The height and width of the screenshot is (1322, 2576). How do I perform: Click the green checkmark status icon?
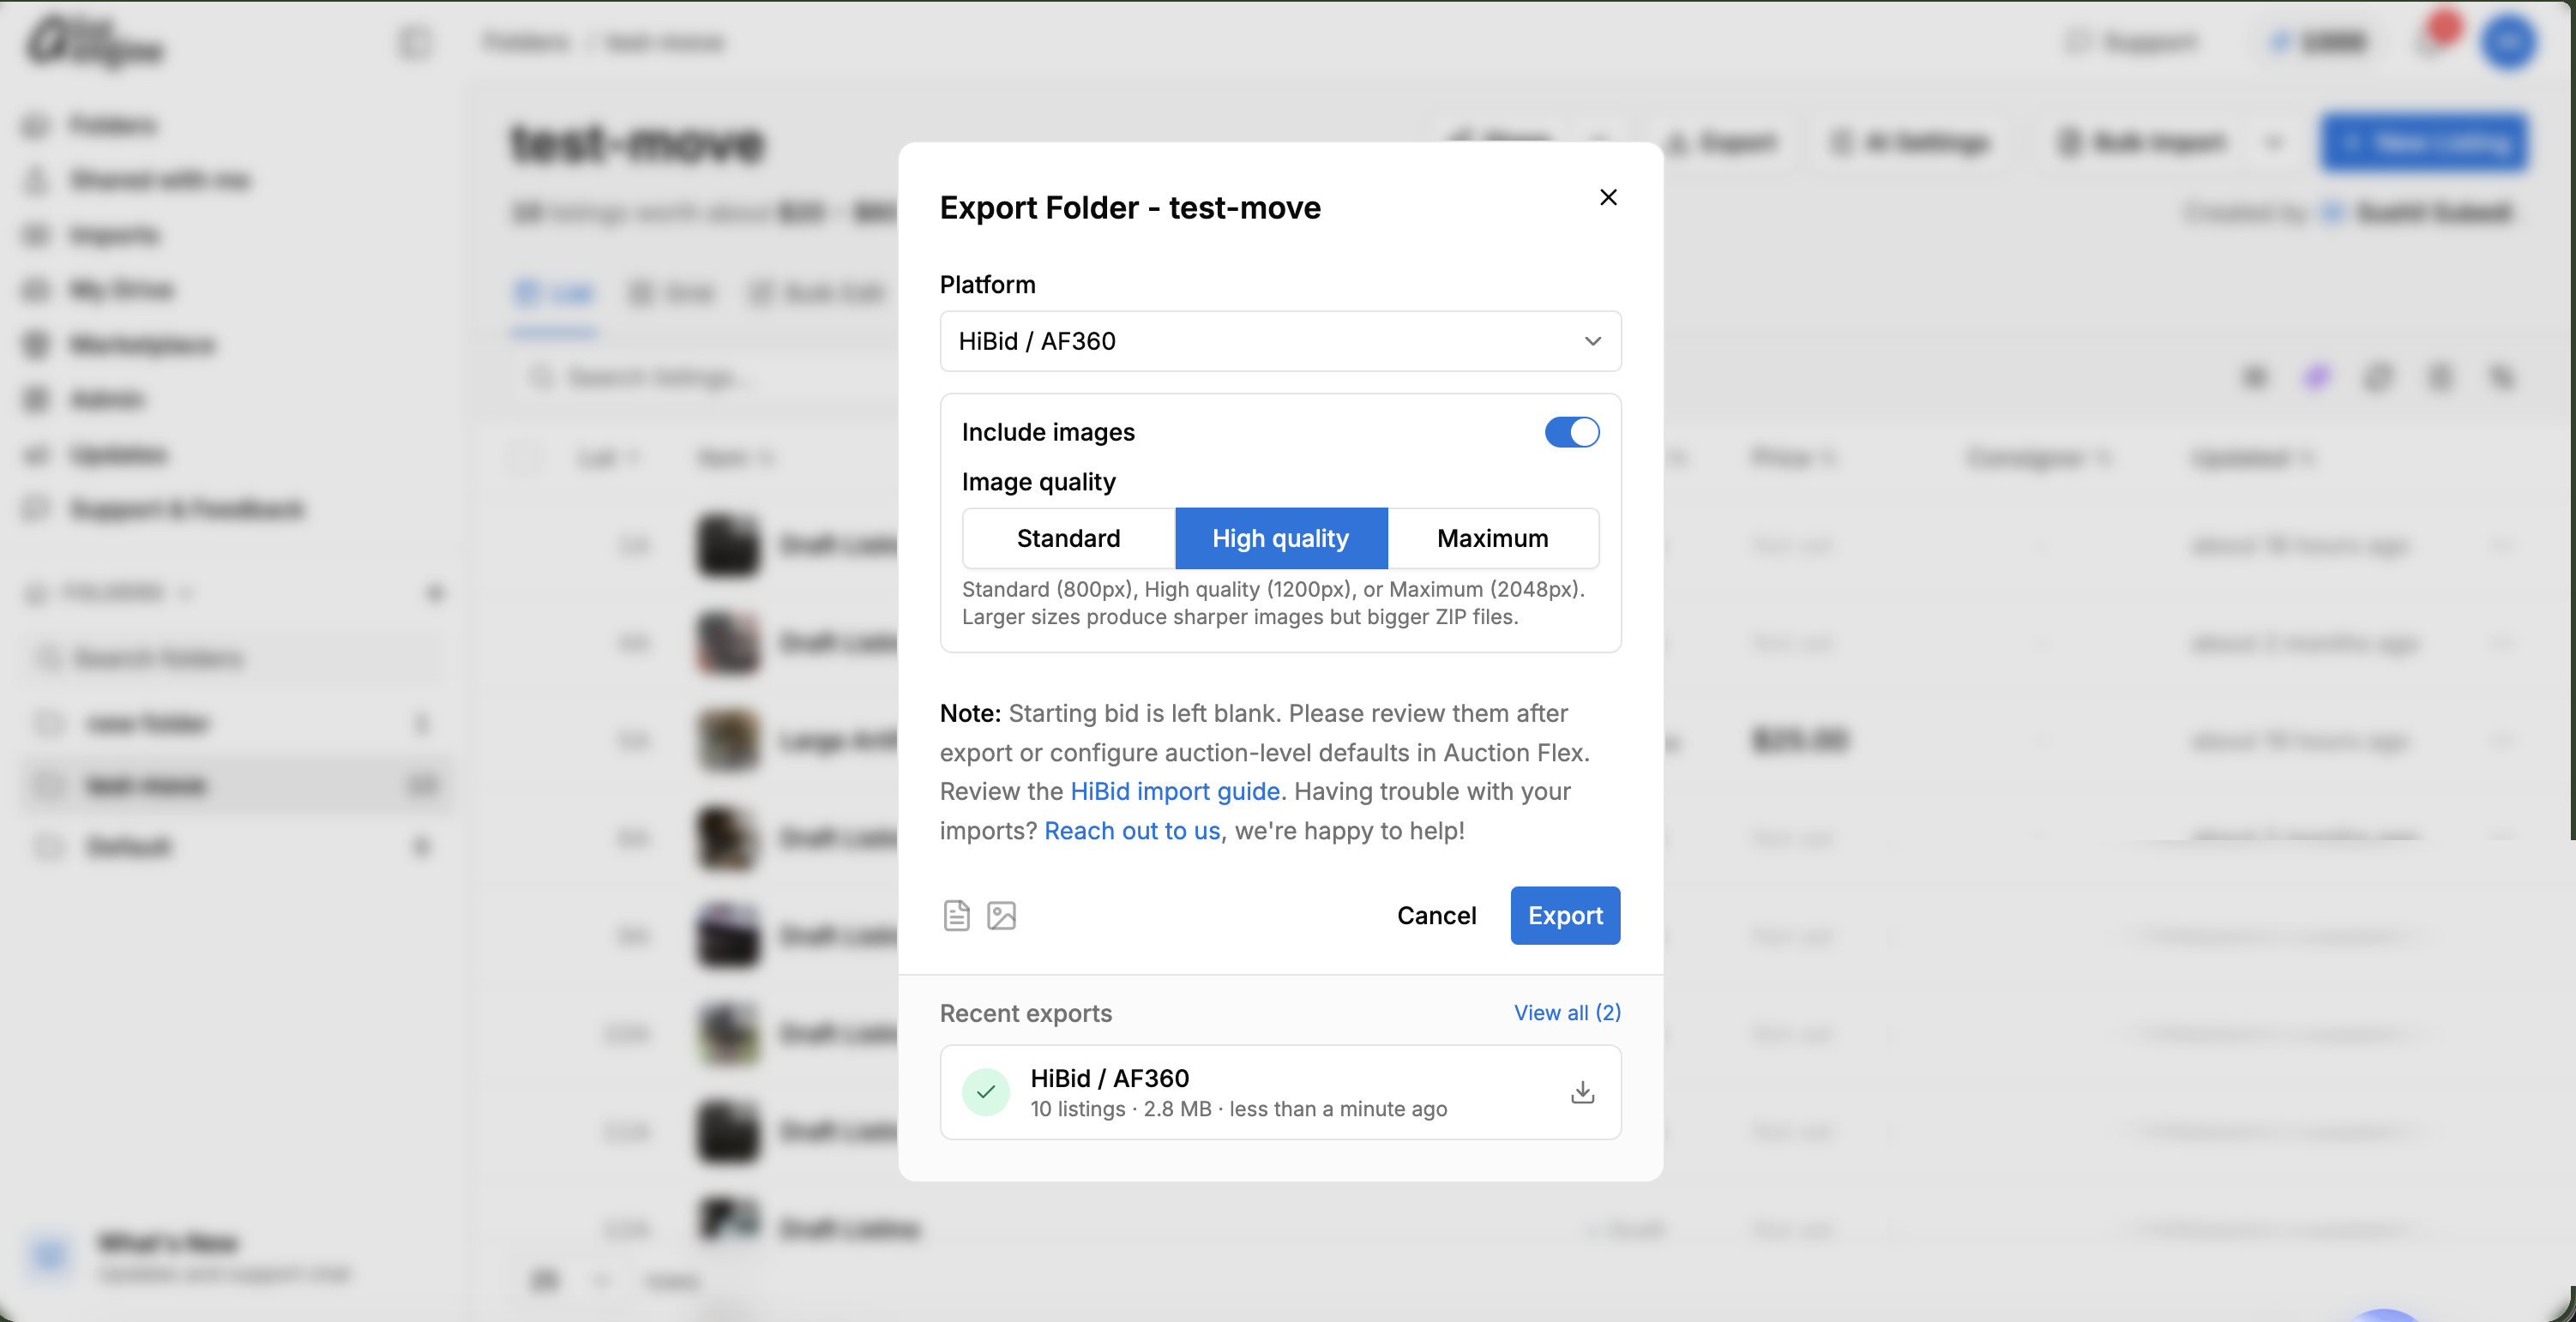pyautogui.click(x=986, y=1092)
